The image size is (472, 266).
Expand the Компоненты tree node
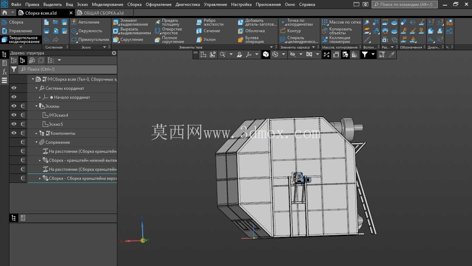tap(36, 133)
